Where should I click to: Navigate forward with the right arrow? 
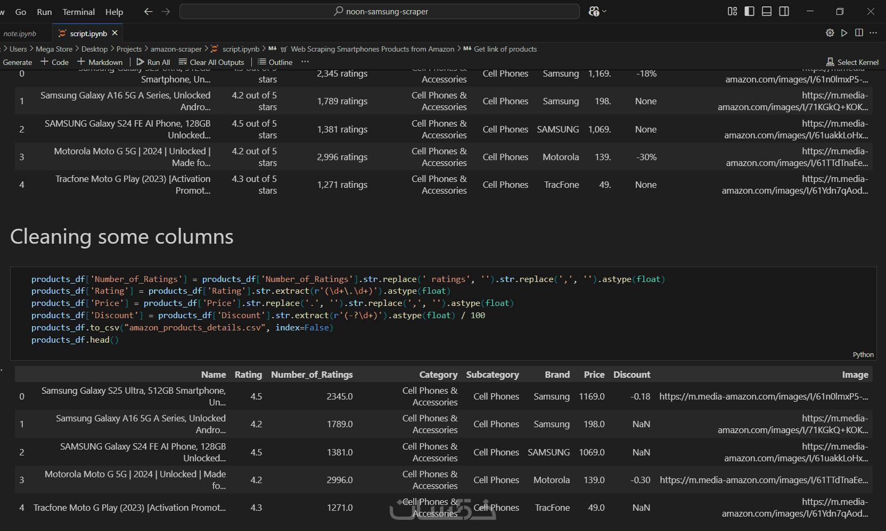[166, 11]
